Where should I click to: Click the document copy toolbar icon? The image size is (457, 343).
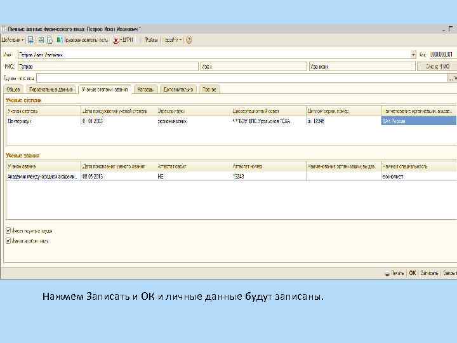coord(50,40)
